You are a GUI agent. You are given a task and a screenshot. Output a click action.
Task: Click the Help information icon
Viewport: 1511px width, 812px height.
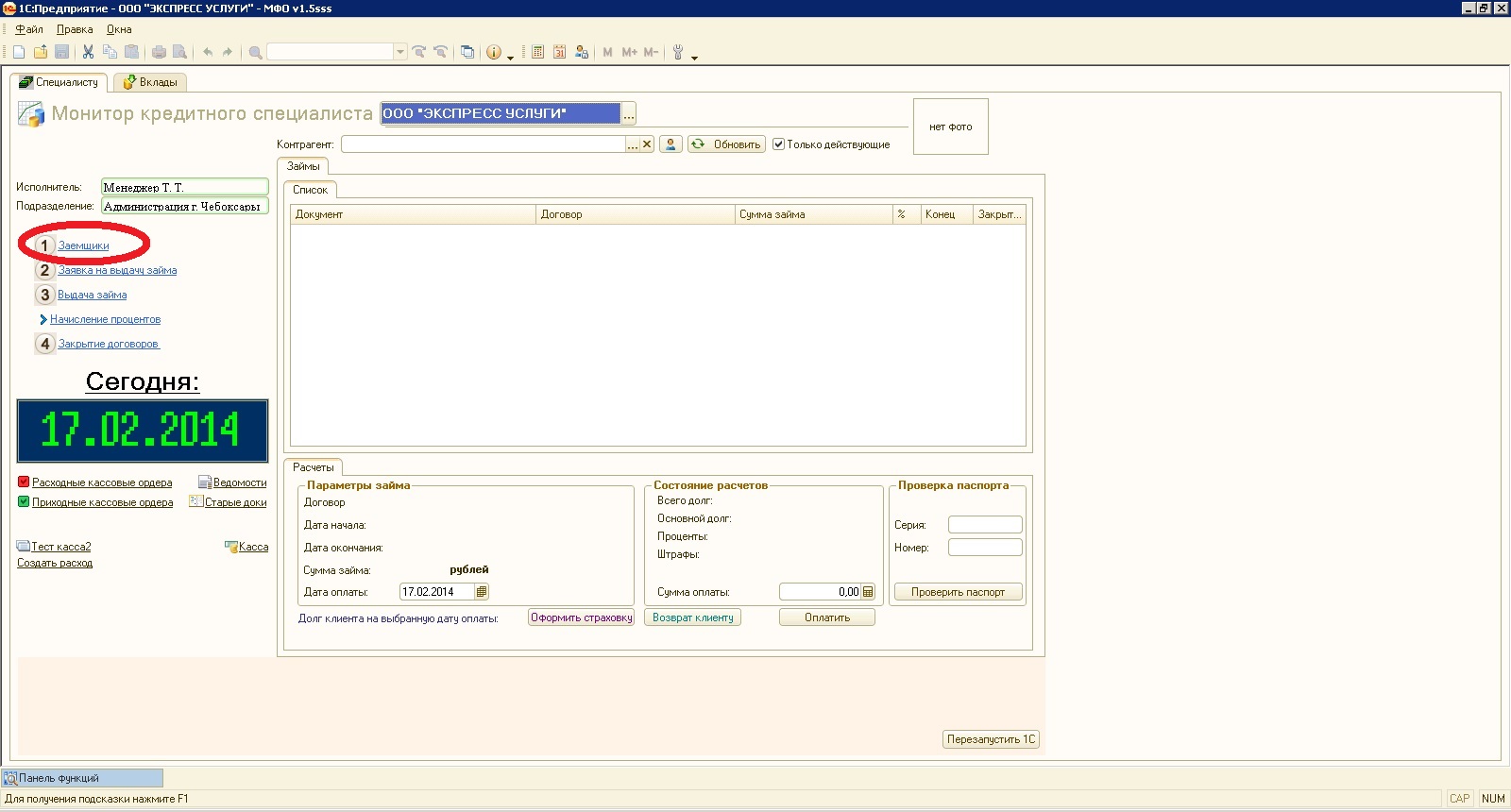click(x=494, y=52)
